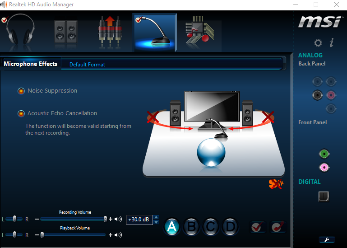
Task: Click the digital optical output connector icon
Action: pos(324,197)
